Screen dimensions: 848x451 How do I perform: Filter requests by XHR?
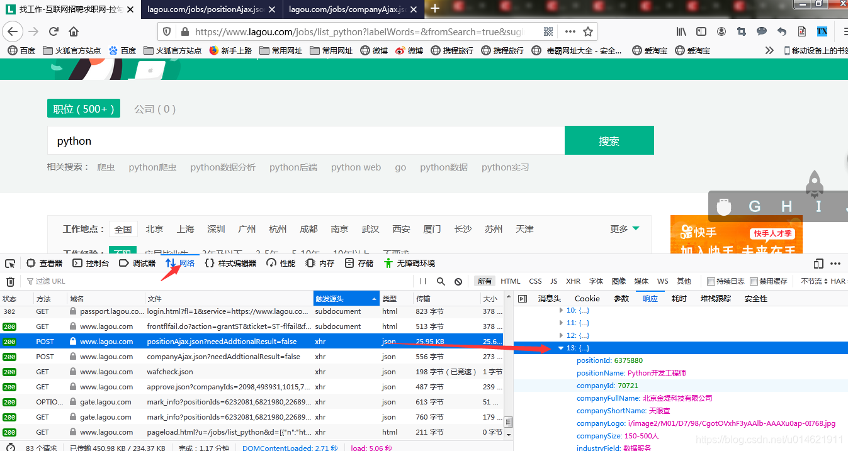[573, 281]
